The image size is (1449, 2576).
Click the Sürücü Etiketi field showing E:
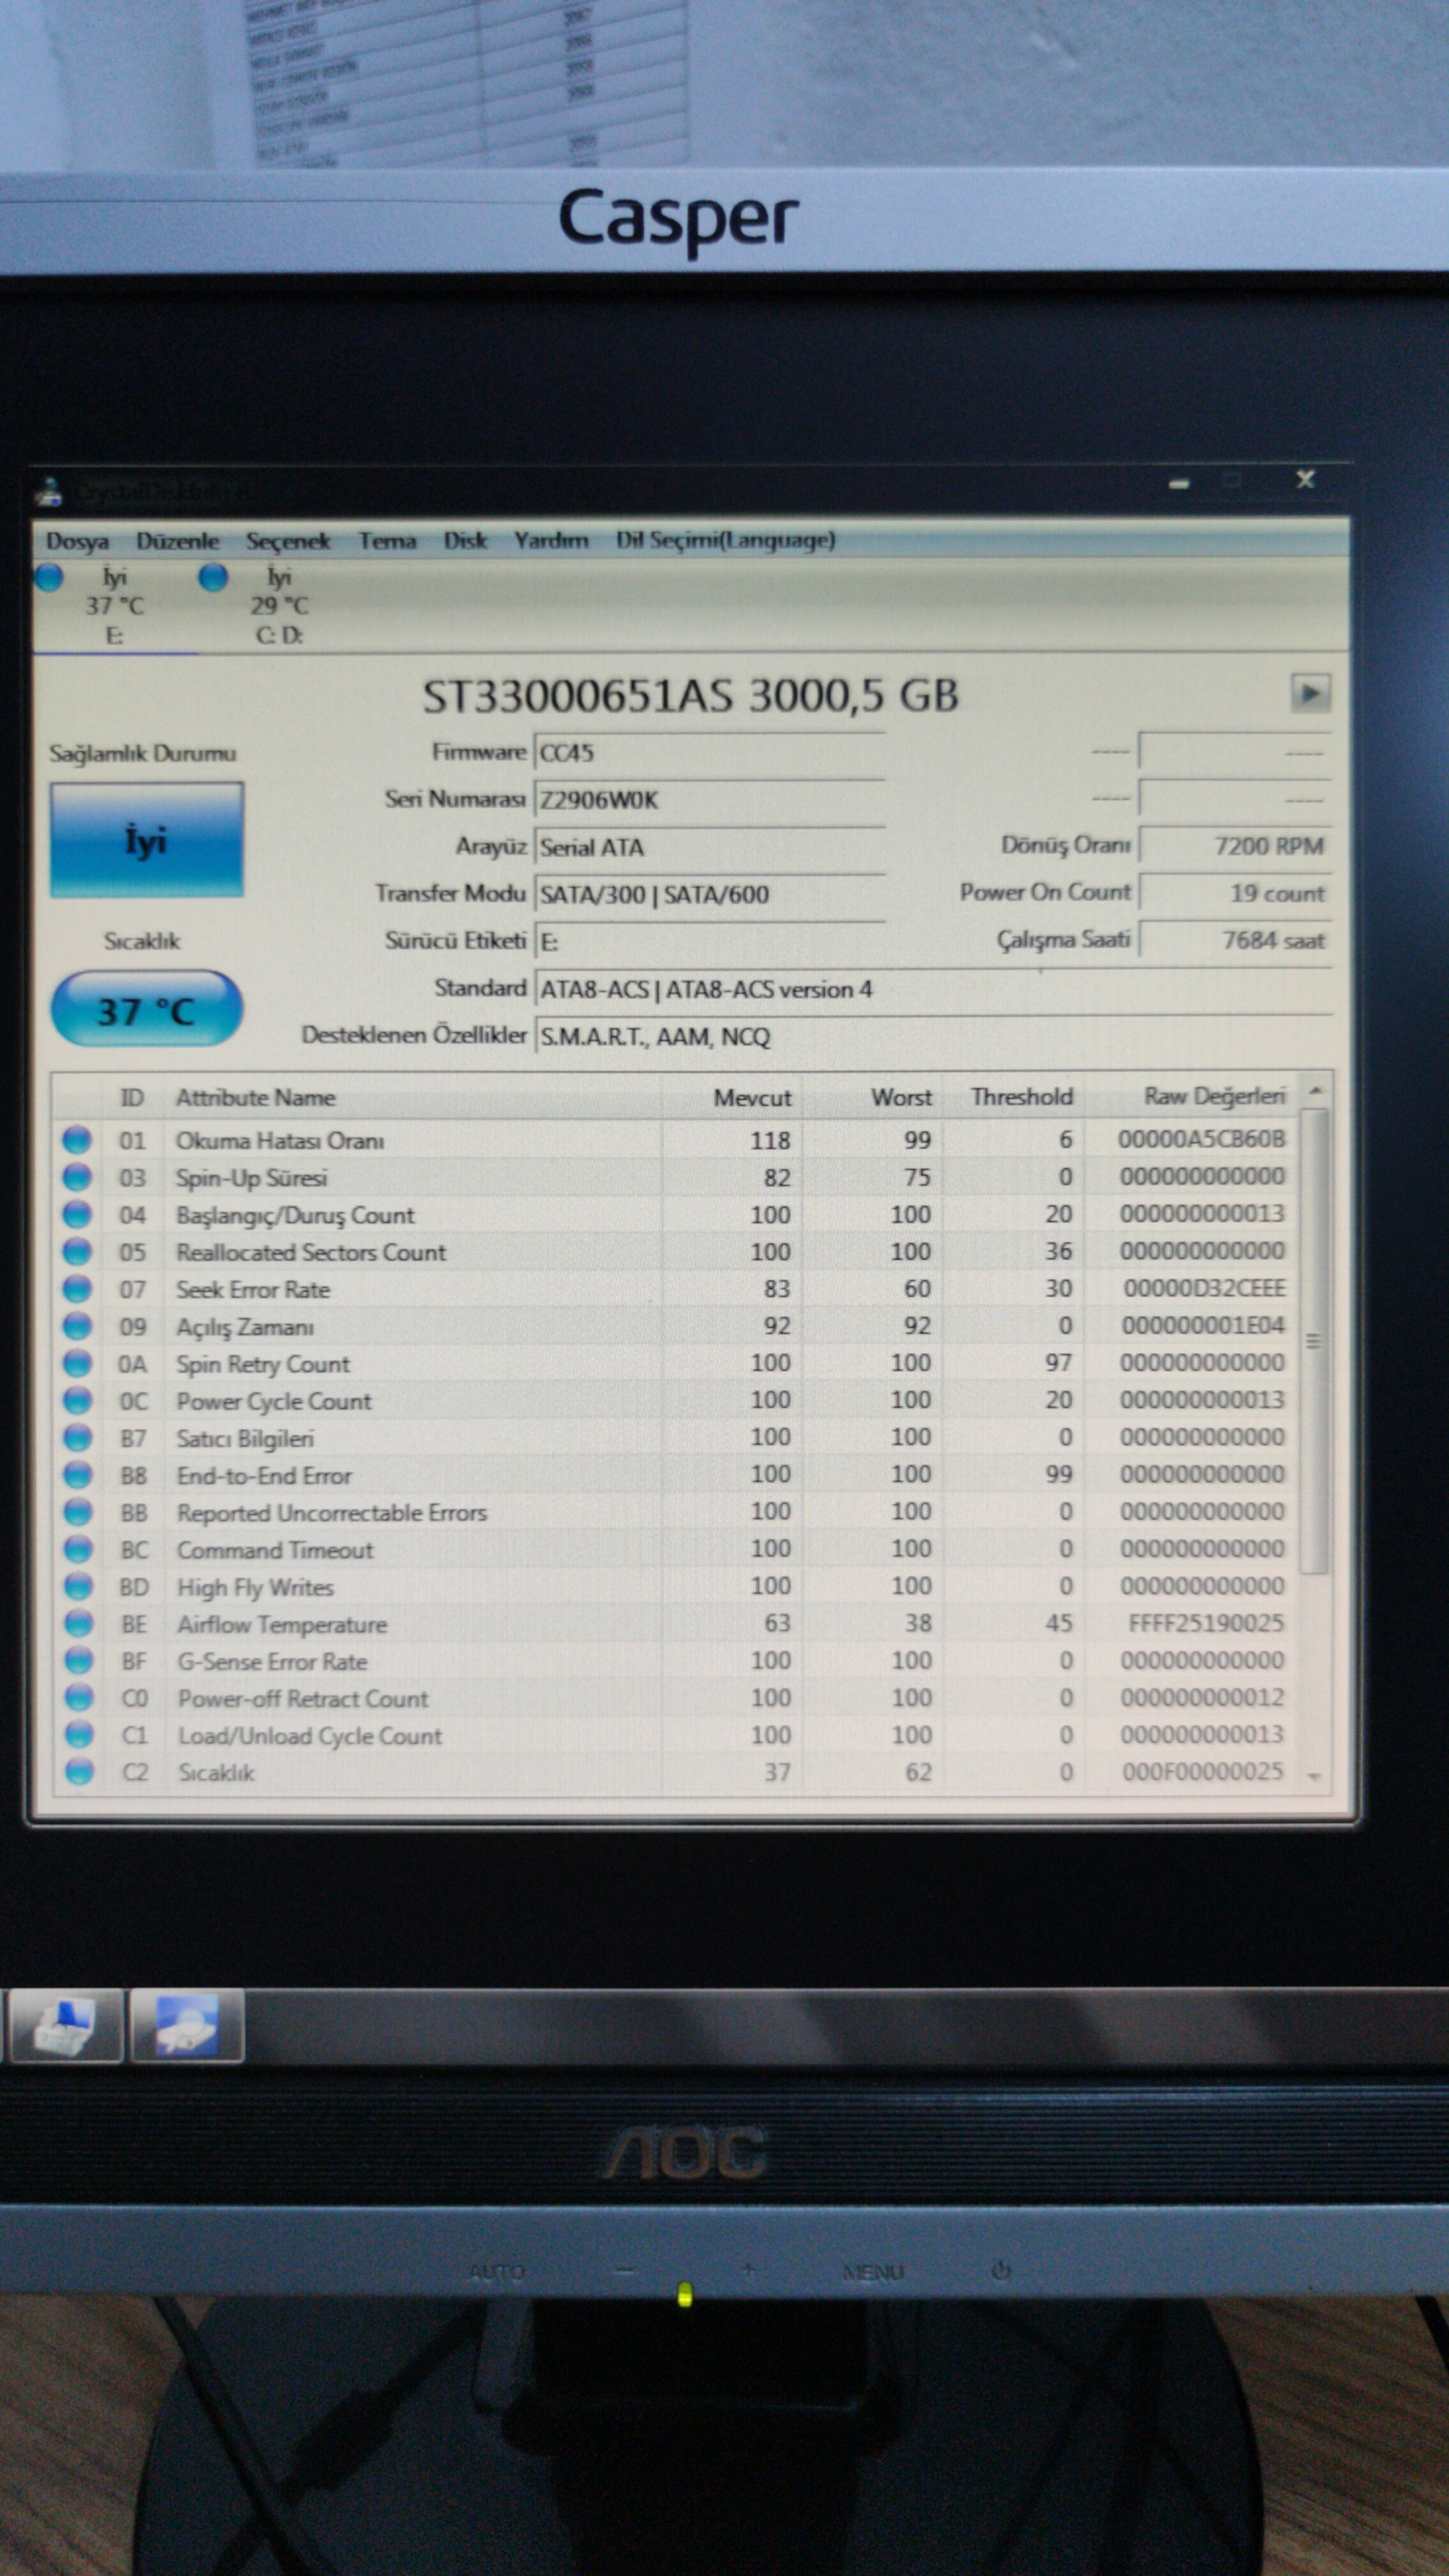click(x=709, y=941)
